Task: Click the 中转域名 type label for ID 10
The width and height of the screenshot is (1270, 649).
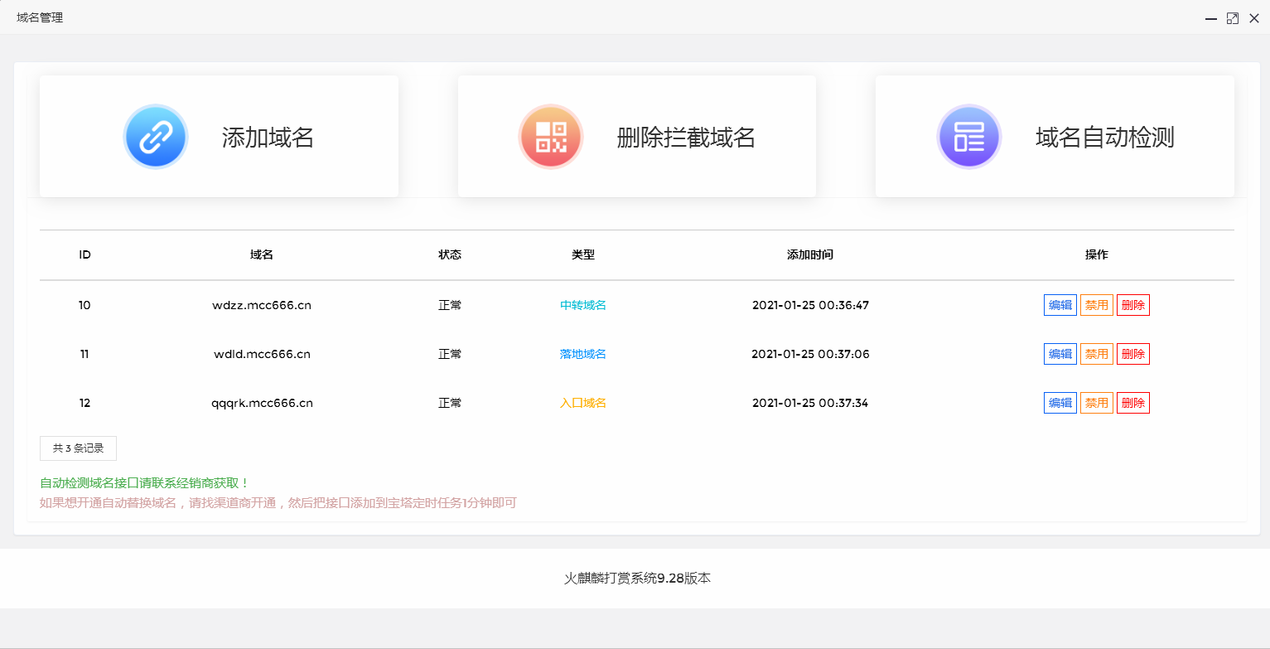Action: point(582,304)
